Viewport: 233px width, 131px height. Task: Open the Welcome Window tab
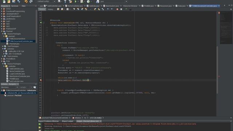[x=130, y=6]
